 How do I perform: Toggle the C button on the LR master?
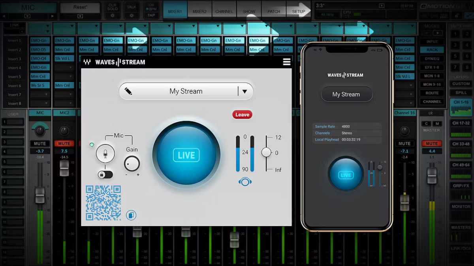coord(427,123)
